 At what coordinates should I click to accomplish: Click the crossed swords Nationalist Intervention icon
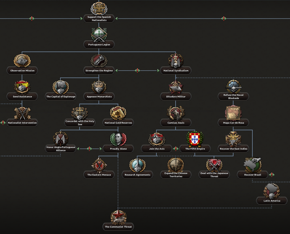coord(22,113)
